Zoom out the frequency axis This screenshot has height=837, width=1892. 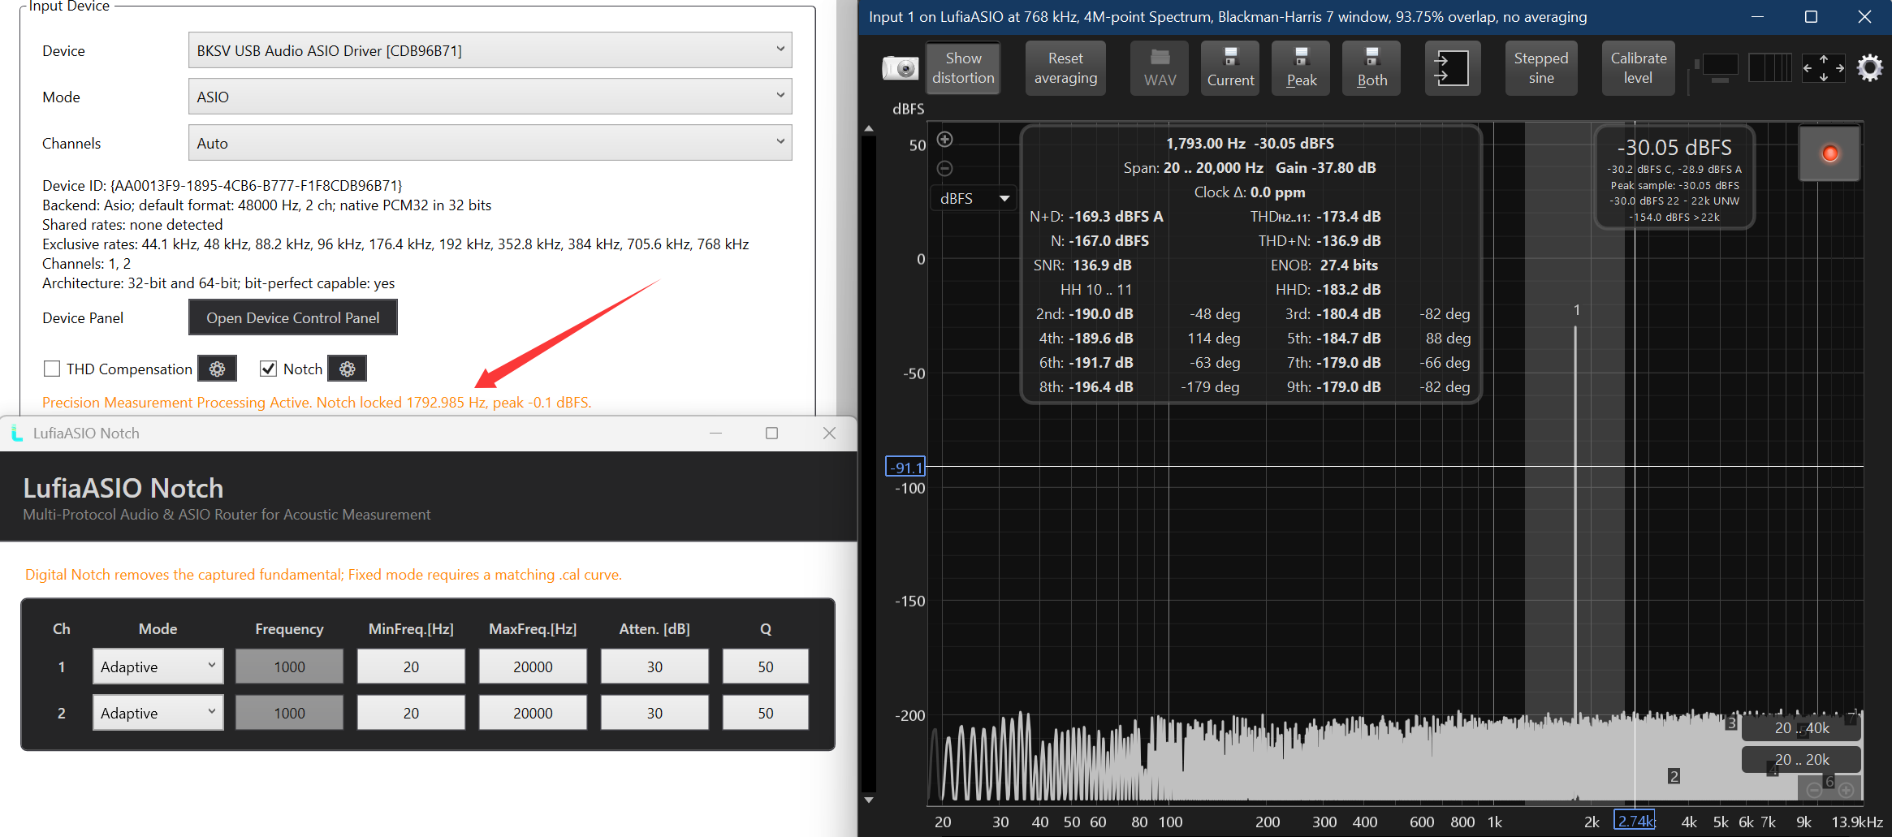coord(1814,790)
